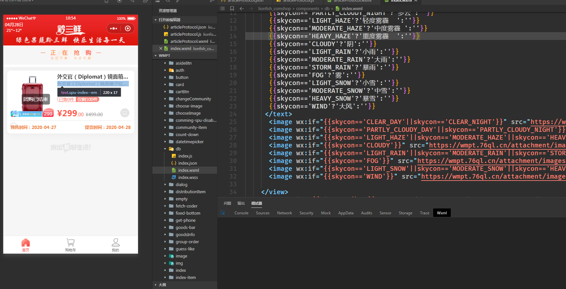566x289 pixels.
Task: Open the articleProtocol.json file icon in open editors
Action: coord(166,27)
